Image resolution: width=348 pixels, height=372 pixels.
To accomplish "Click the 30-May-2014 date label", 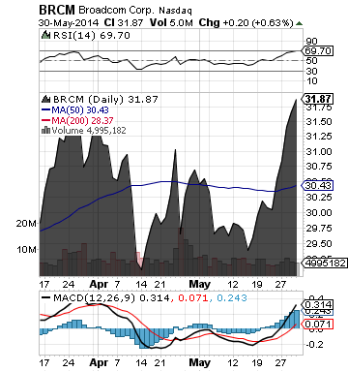I will pos(69,23).
